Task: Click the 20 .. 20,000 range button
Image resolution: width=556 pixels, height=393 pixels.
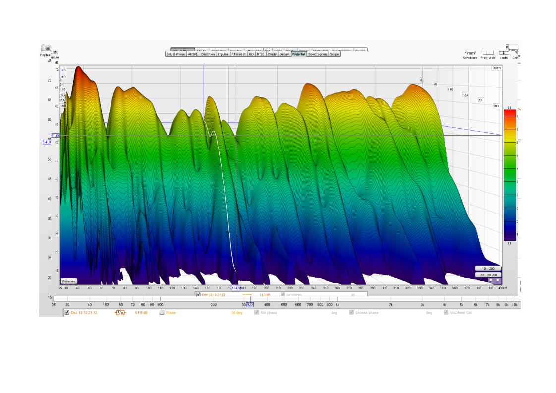Action: pos(488,275)
